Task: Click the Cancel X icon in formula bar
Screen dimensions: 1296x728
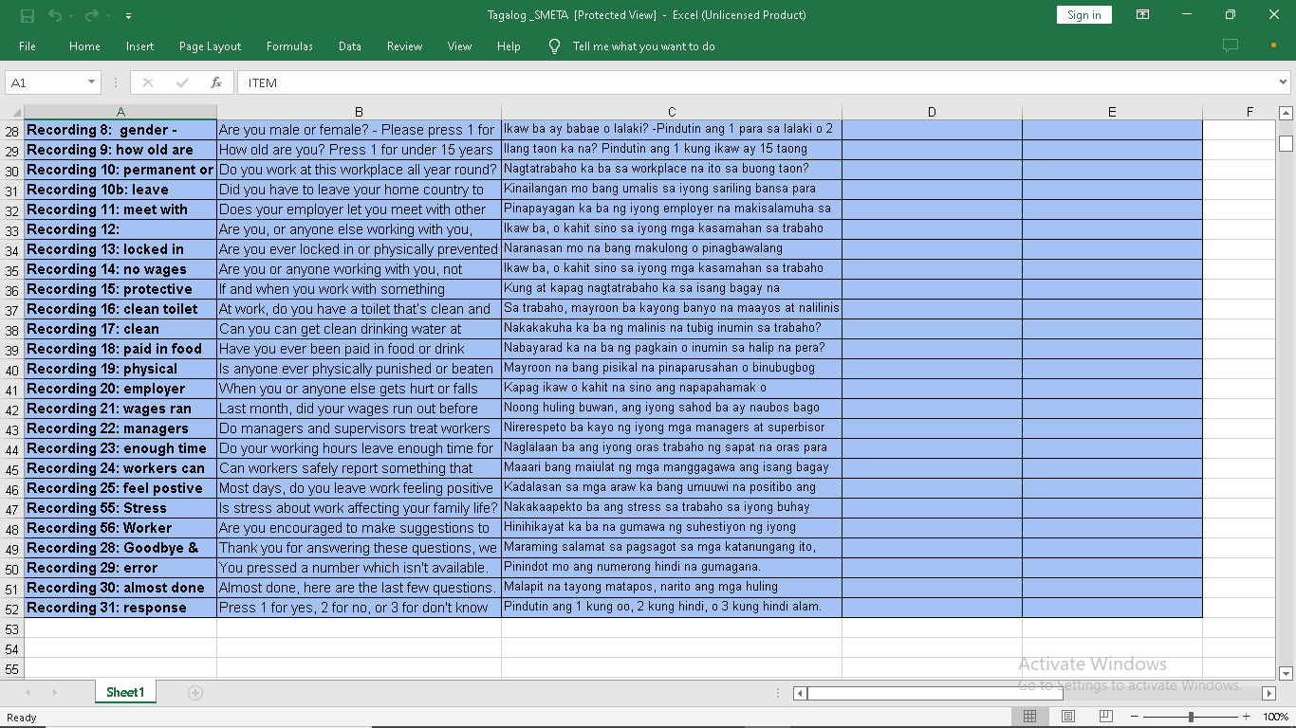Action: point(148,82)
